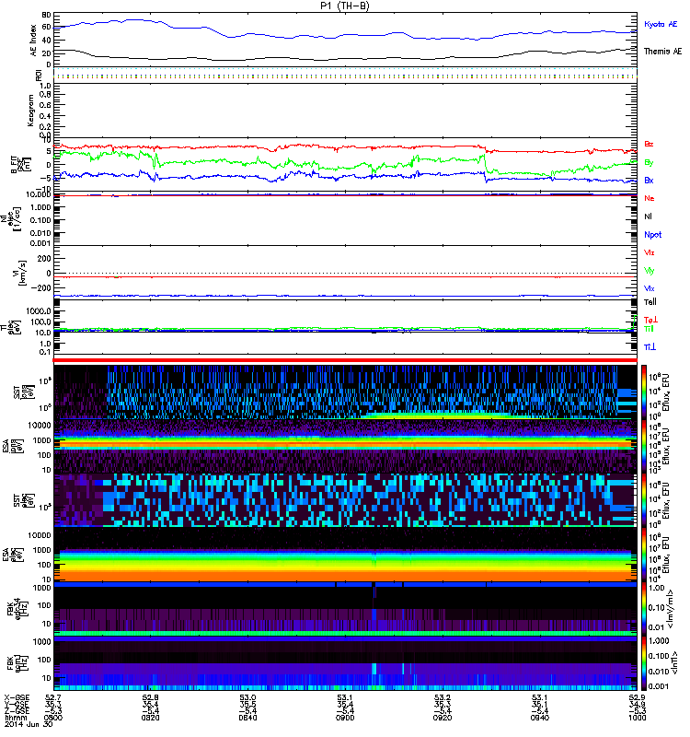
Task: Pick the black "Ni" density legend label
Action: 648,216
